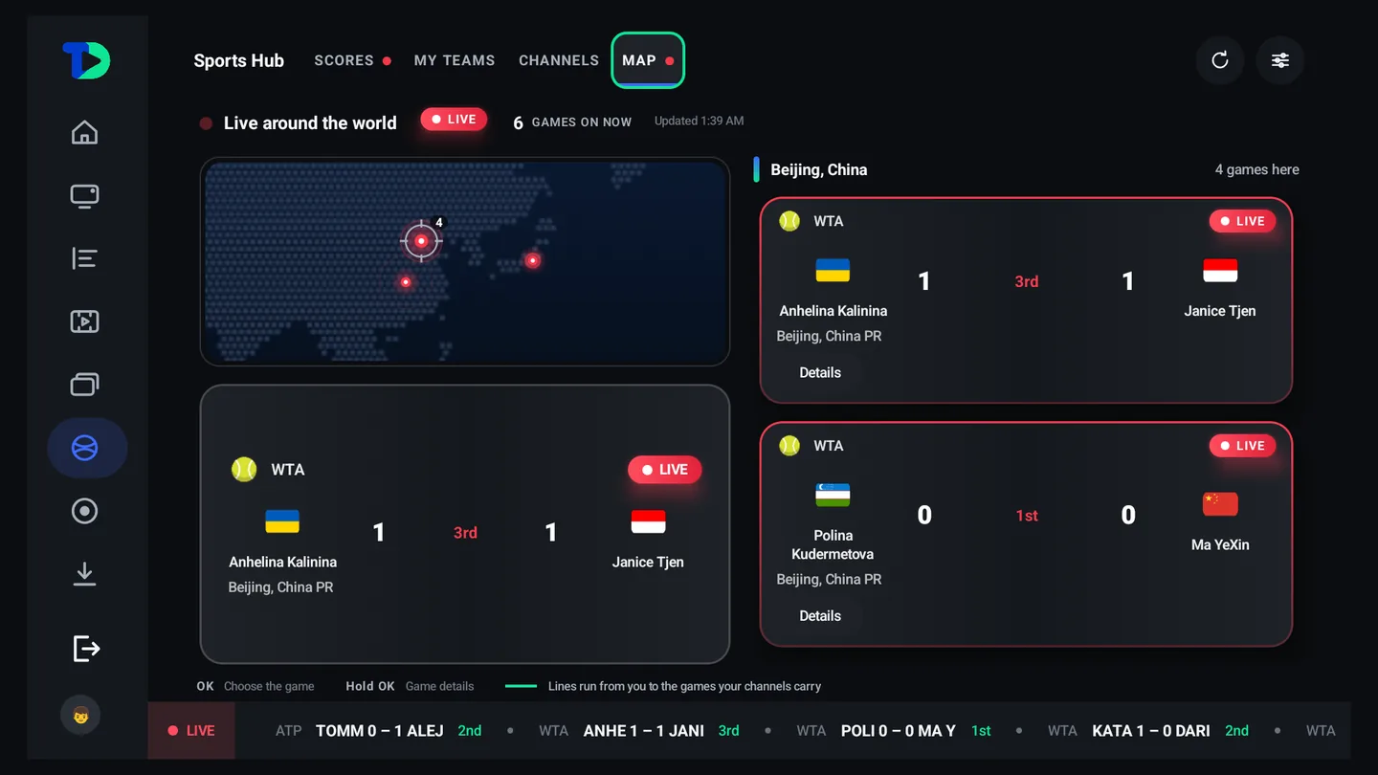
Task: Open the record circle sidebar icon
Action: pos(85,511)
